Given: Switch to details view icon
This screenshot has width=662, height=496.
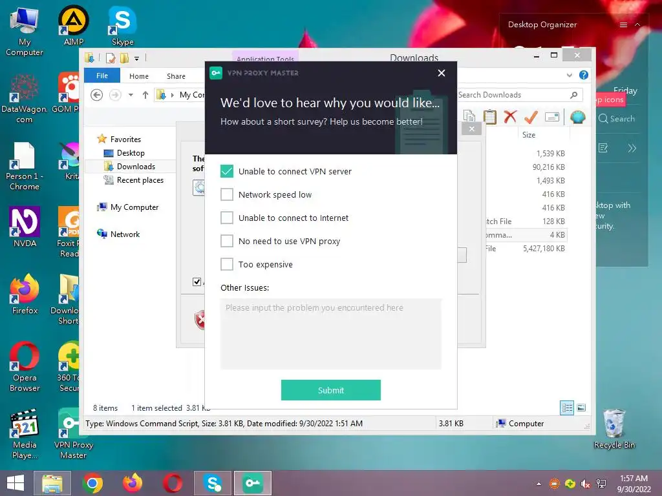Looking at the screenshot, I should tap(567, 408).
